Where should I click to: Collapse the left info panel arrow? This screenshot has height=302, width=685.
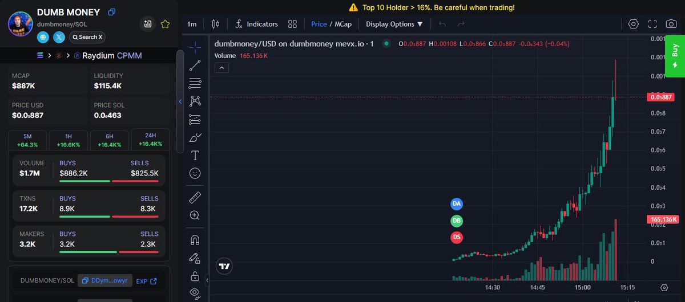[x=180, y=101]
